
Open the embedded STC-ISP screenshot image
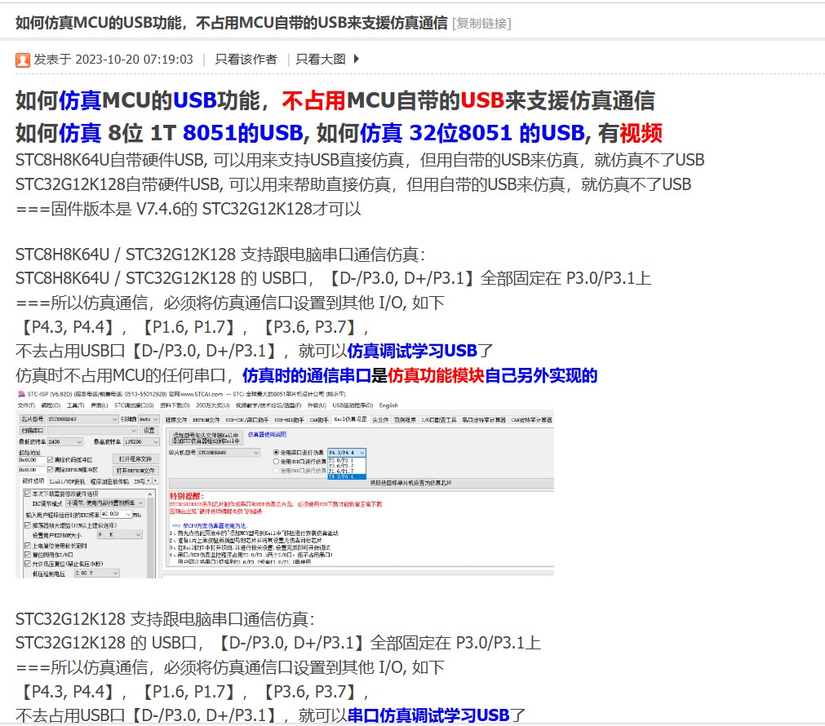pos(285,484)
